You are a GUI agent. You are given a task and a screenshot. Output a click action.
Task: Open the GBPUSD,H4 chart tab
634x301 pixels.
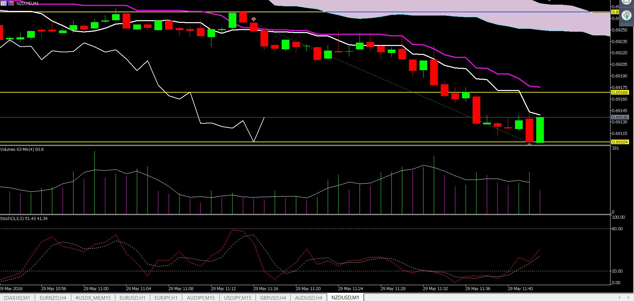coord(273,298)
